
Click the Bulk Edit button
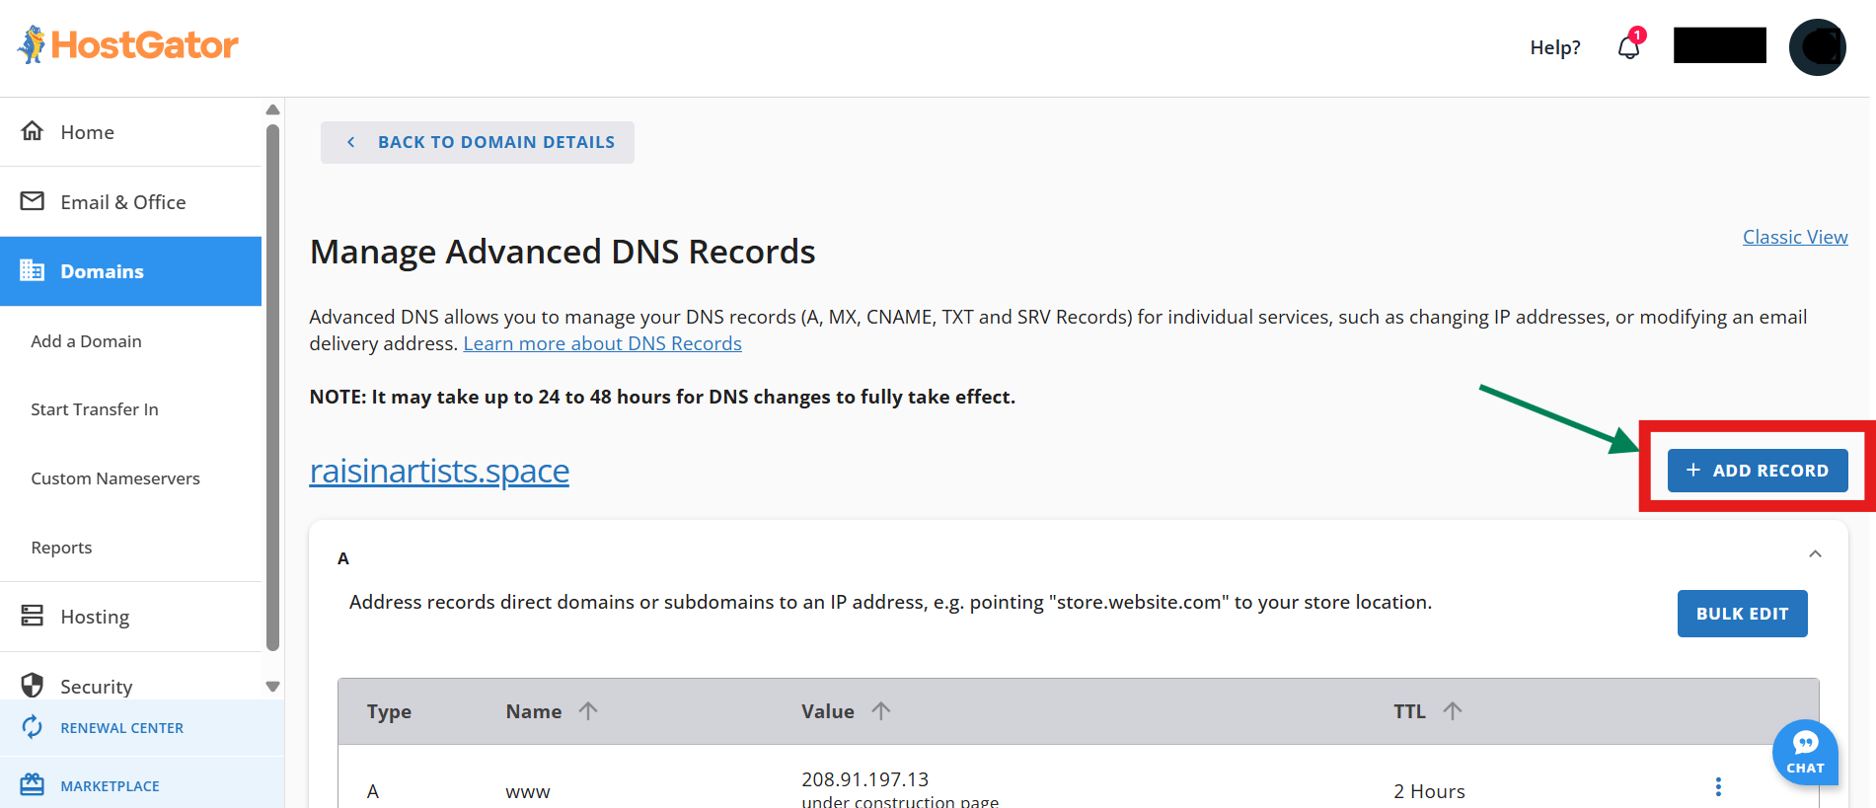[1742, 614]
